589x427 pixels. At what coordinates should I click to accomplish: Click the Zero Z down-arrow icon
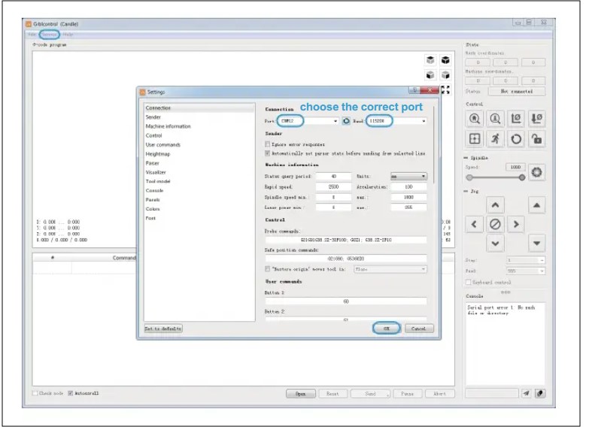pos(536,119)
